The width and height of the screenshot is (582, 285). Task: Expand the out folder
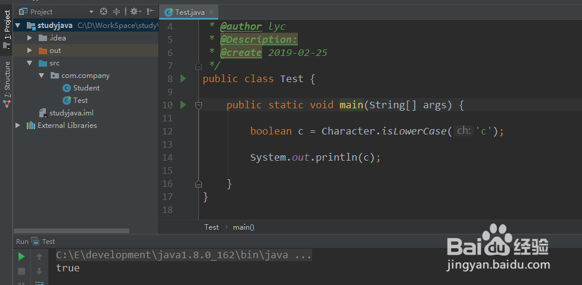pos(30,51)
